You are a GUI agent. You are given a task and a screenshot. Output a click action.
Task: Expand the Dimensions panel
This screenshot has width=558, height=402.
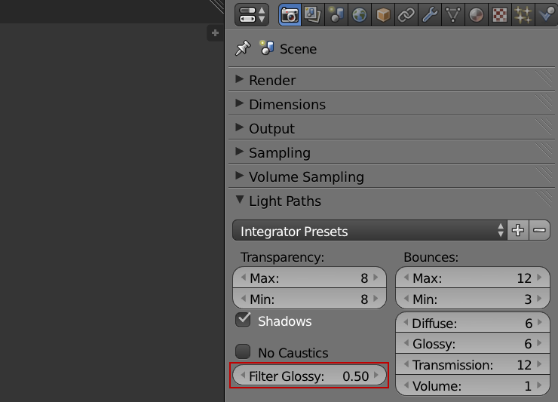click(239, 103)
